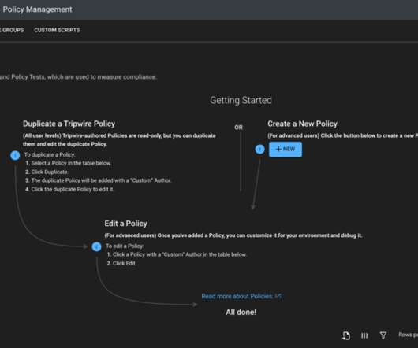The image size is (418, 348).
Task: Click step 'Click the duplicate Policy to edit it'
Action: point(69,189)
